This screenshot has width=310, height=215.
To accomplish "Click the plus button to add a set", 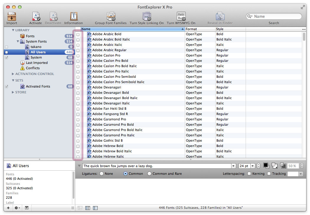I will (x=8, y=208).
